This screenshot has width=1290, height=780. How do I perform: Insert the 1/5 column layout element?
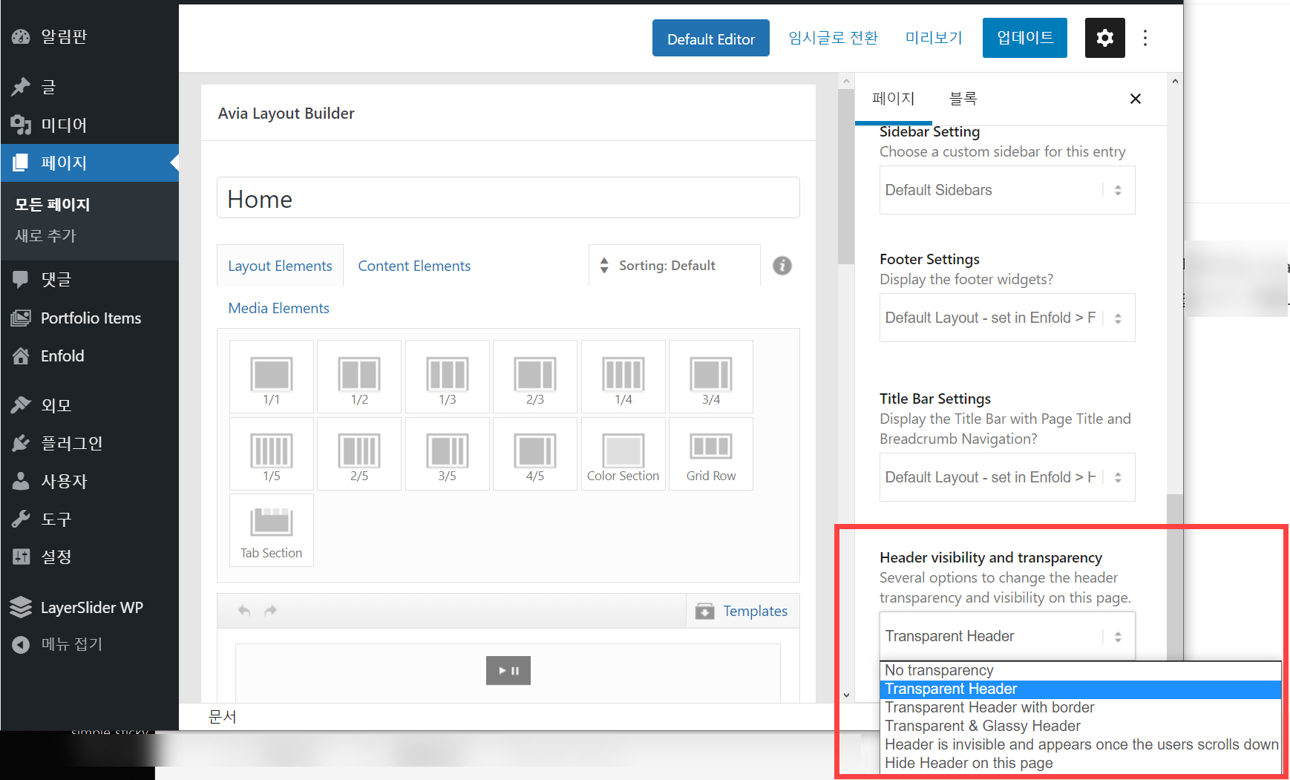tap(272, 453)
